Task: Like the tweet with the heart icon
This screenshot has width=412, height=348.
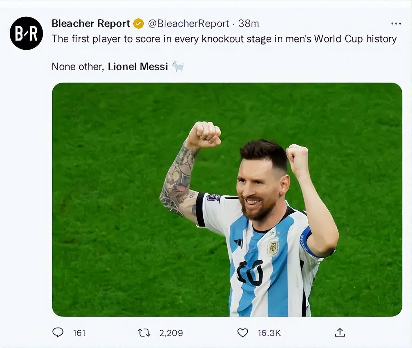Action: [x=242, y=333]
